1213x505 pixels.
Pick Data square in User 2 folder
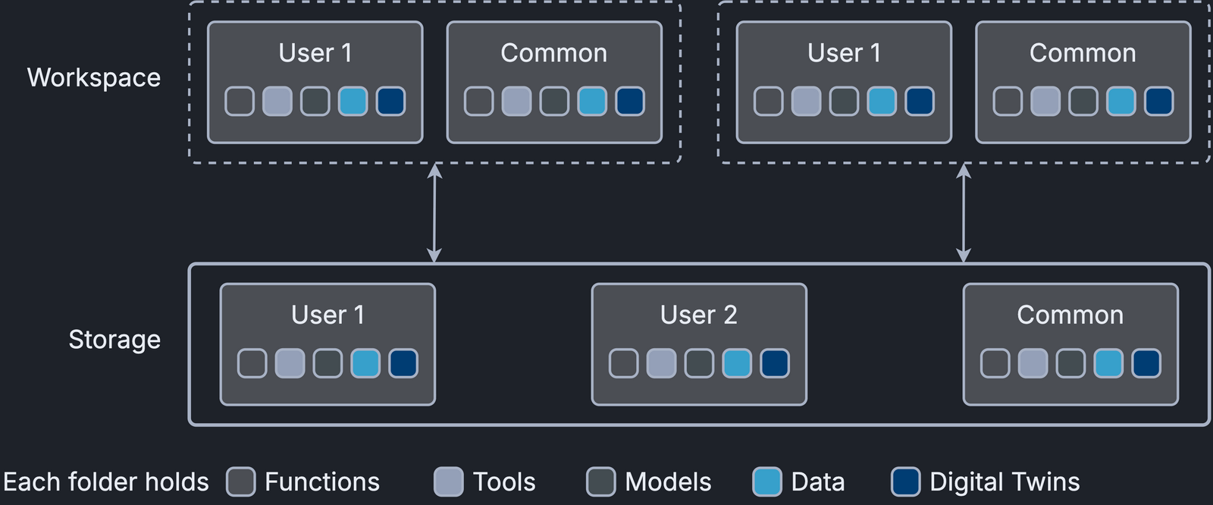point(737,363)
